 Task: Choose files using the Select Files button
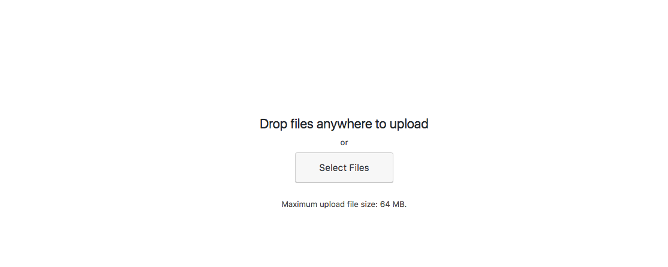pyautogui.click(x=344, y=167)
